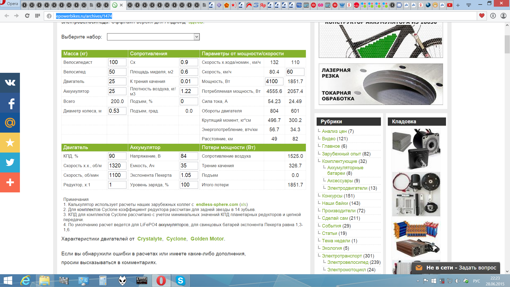Open the Speed Dial grid
The image size is (510, 287).
pos(37,16)
